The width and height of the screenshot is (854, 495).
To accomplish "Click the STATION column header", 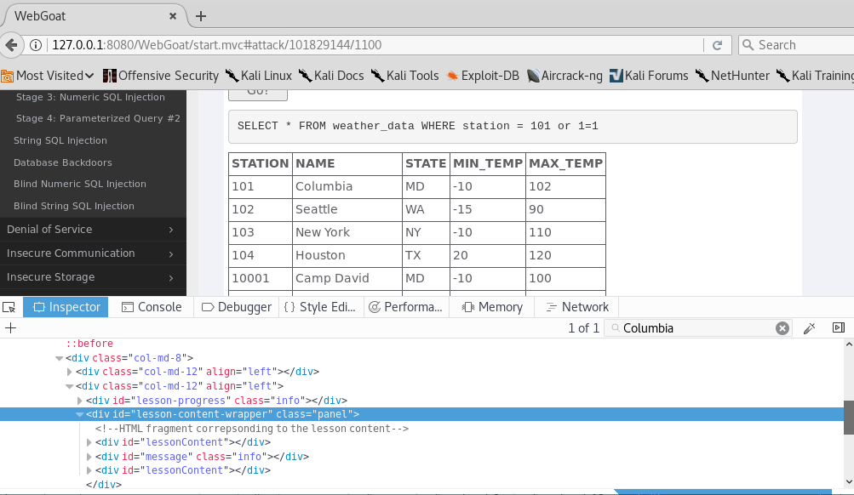I will click(x=260, y=164).
